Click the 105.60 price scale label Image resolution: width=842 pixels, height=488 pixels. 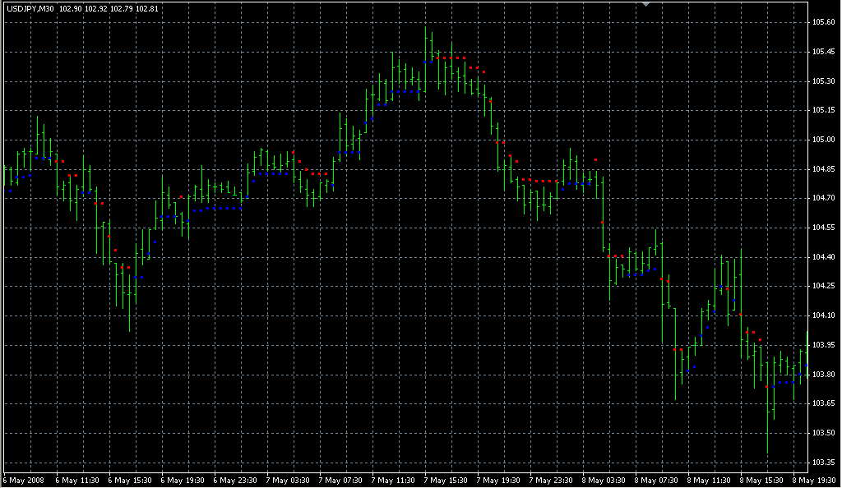click(825, 22)
